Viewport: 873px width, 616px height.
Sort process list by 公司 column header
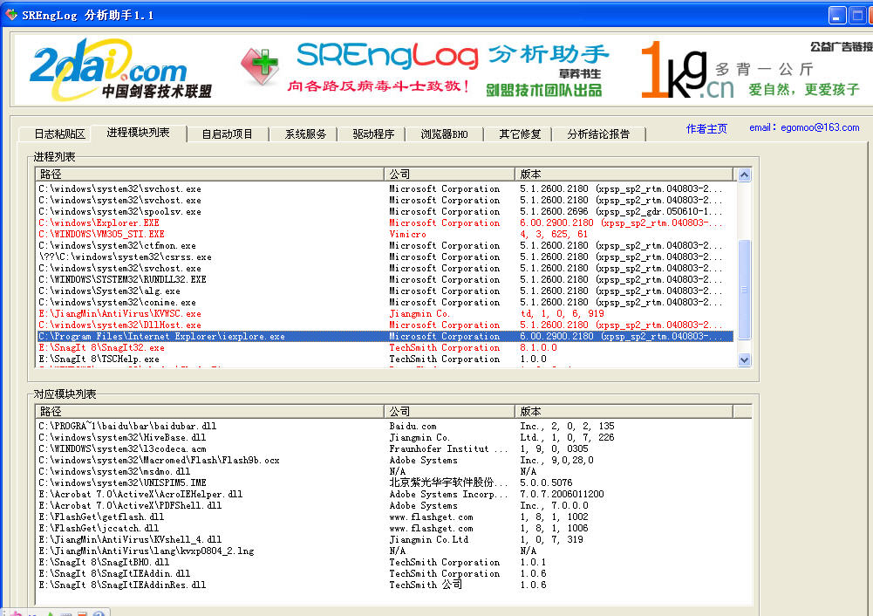[x=449, y=175]
